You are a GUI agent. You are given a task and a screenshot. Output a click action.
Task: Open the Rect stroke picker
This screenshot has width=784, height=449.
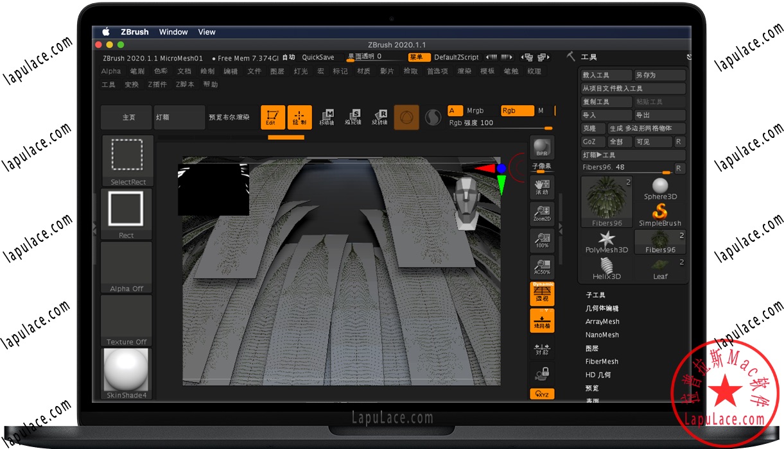126,214
